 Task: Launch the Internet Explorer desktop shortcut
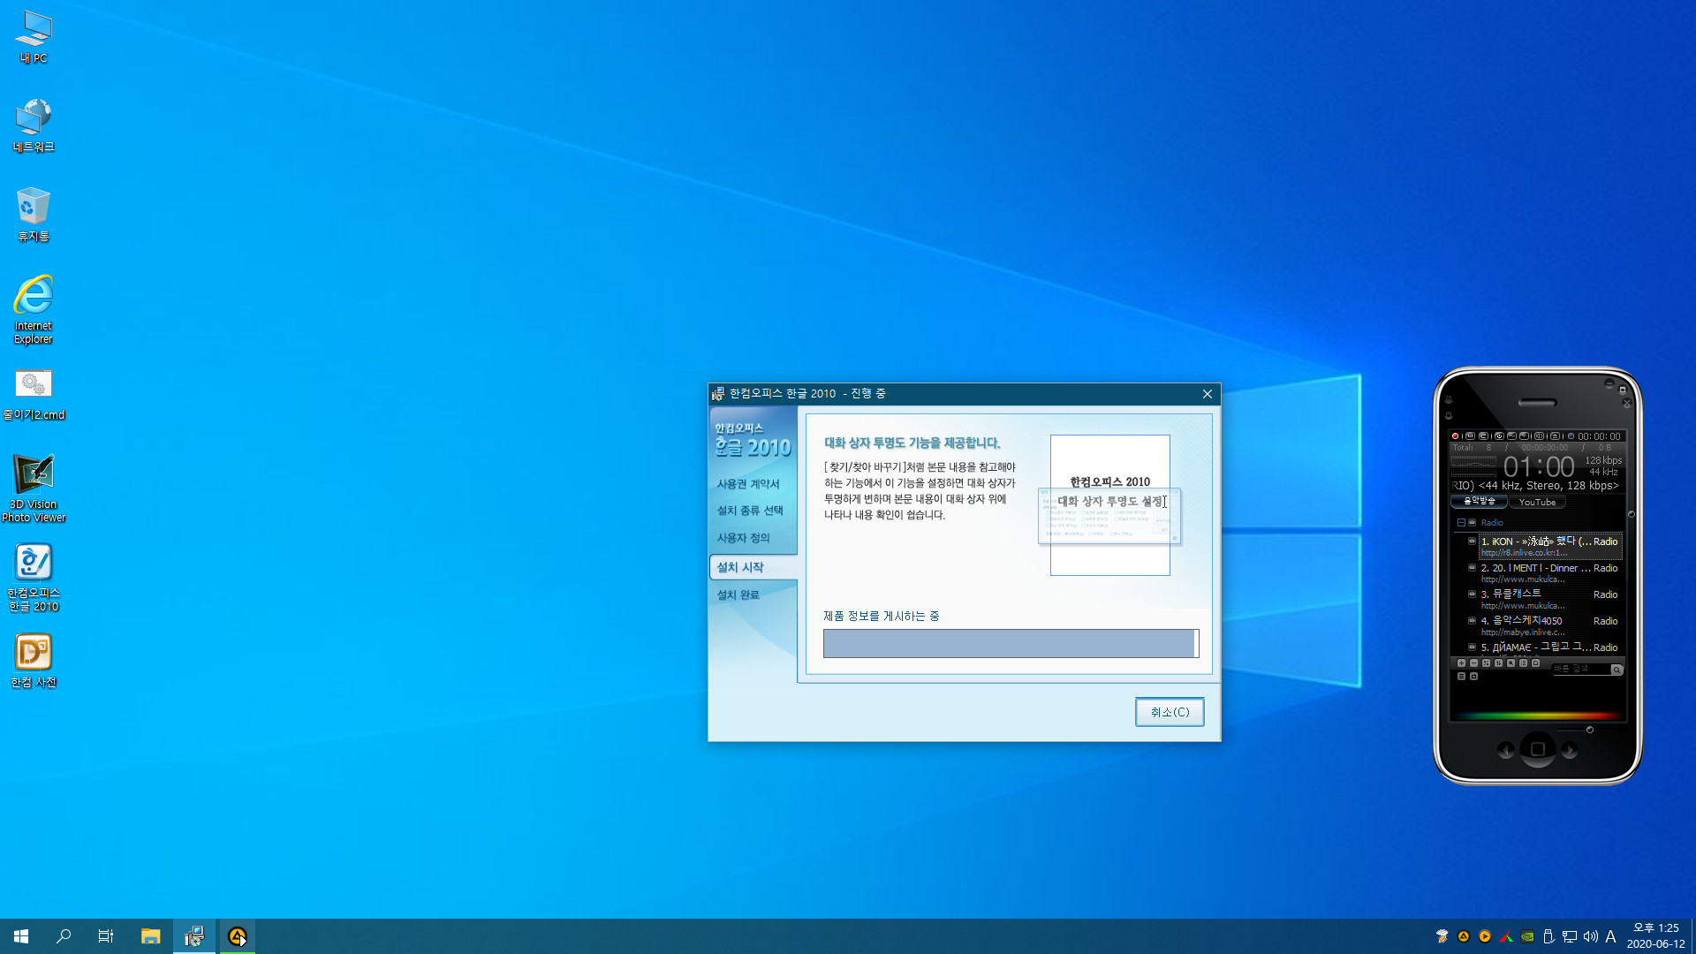pos(33,309)
